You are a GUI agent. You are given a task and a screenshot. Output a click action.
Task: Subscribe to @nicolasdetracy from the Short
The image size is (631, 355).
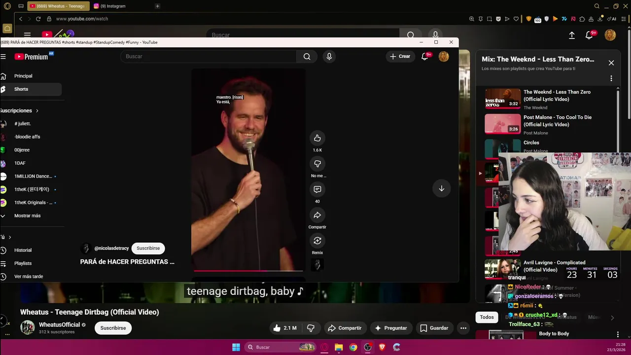point(148,248)
